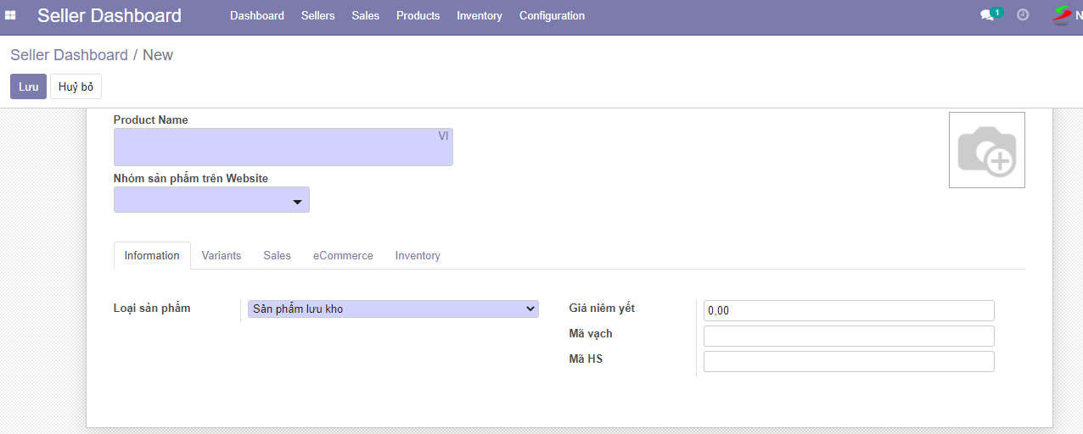This screenshot has height=434, width=1083.
Task: Focus the Mã vạch barcode field
Action: tap(849, 337)
